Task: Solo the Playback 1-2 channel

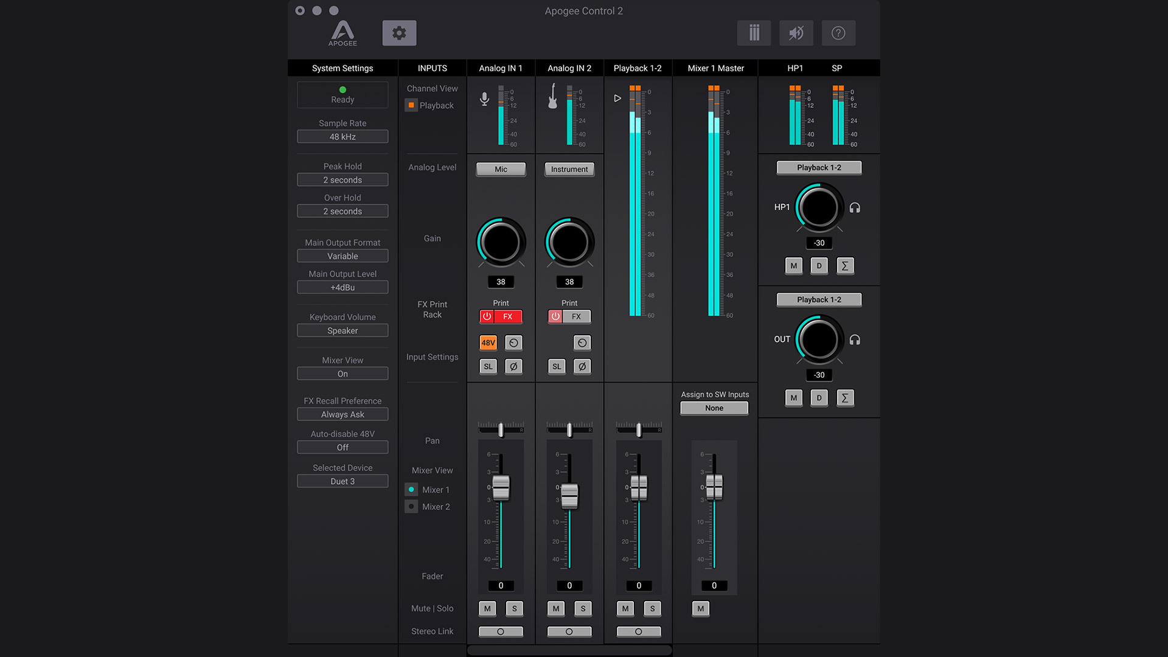Action: [652, 608]
